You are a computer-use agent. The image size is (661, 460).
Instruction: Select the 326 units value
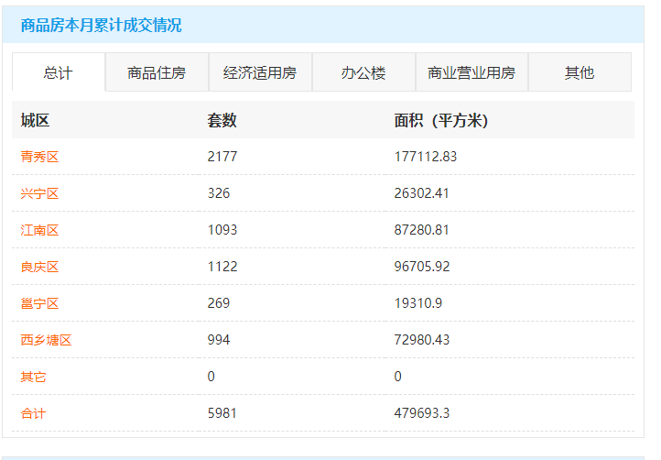click(x=219, y=193)
